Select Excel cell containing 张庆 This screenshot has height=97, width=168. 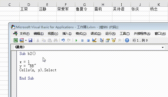(140, 9)
